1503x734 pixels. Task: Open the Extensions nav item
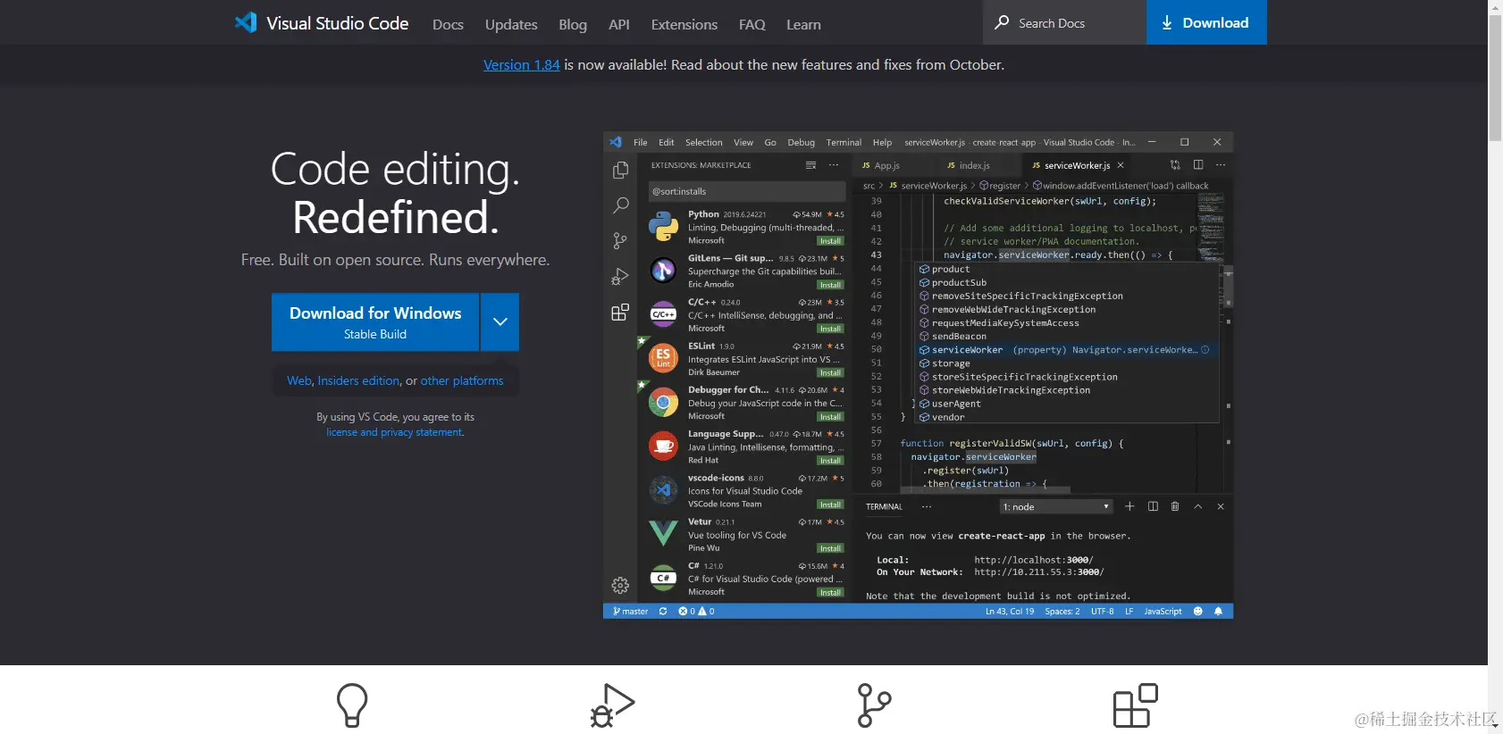684,25
